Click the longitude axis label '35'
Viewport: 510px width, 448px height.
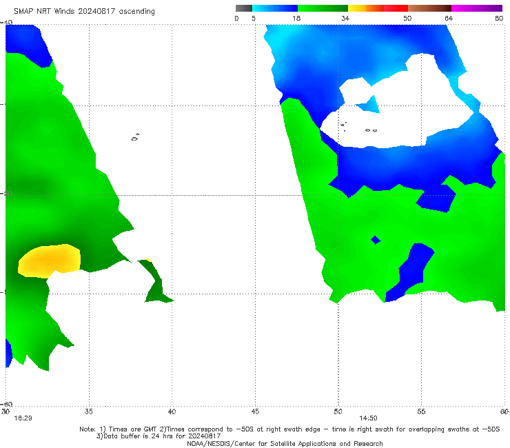[88, 411]
